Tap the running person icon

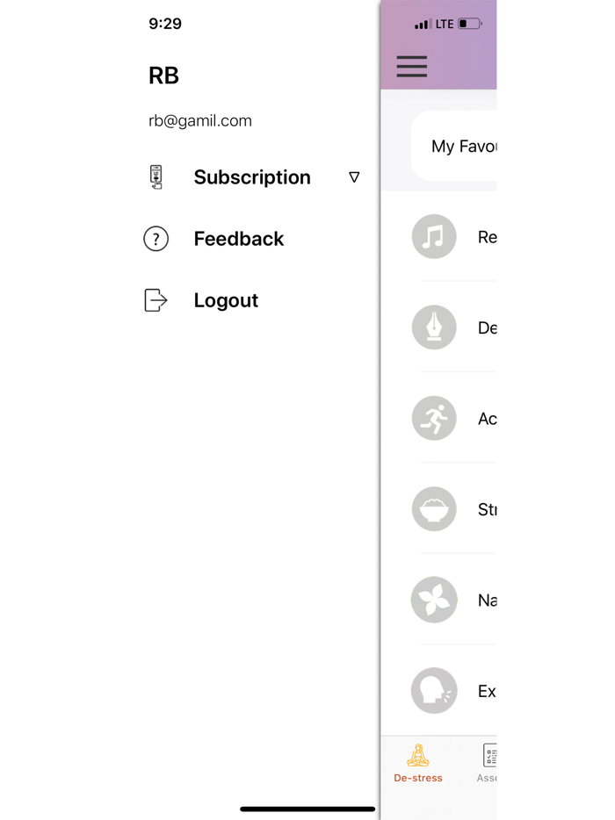click(434, 419)
